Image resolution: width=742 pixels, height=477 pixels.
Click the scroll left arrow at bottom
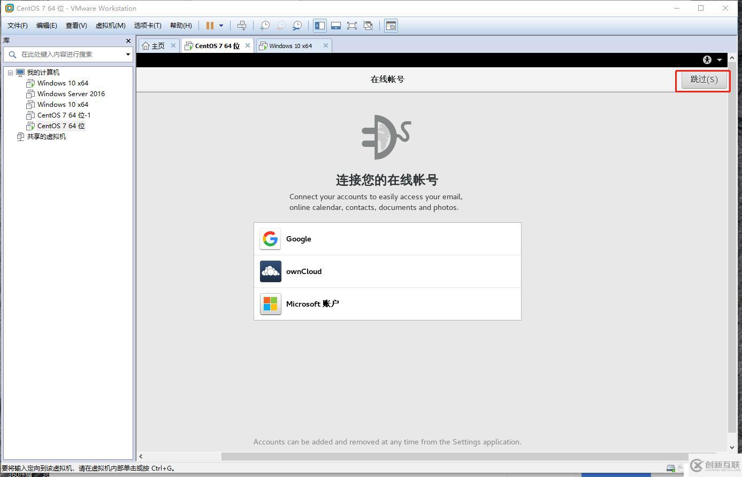[x=141, y=456]
